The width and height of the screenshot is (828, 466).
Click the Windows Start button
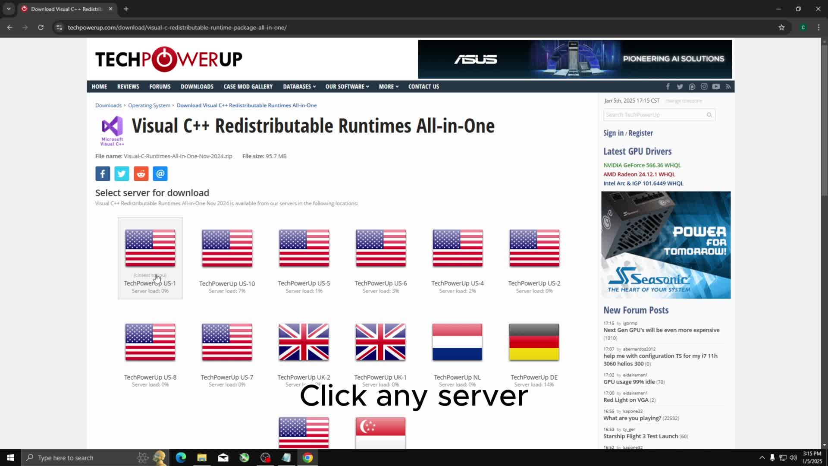coord(9,457)
